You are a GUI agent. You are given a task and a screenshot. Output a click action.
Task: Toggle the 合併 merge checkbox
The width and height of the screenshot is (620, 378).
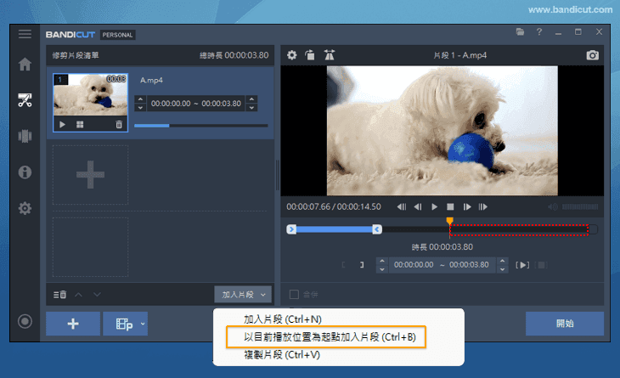pos(294,294)
